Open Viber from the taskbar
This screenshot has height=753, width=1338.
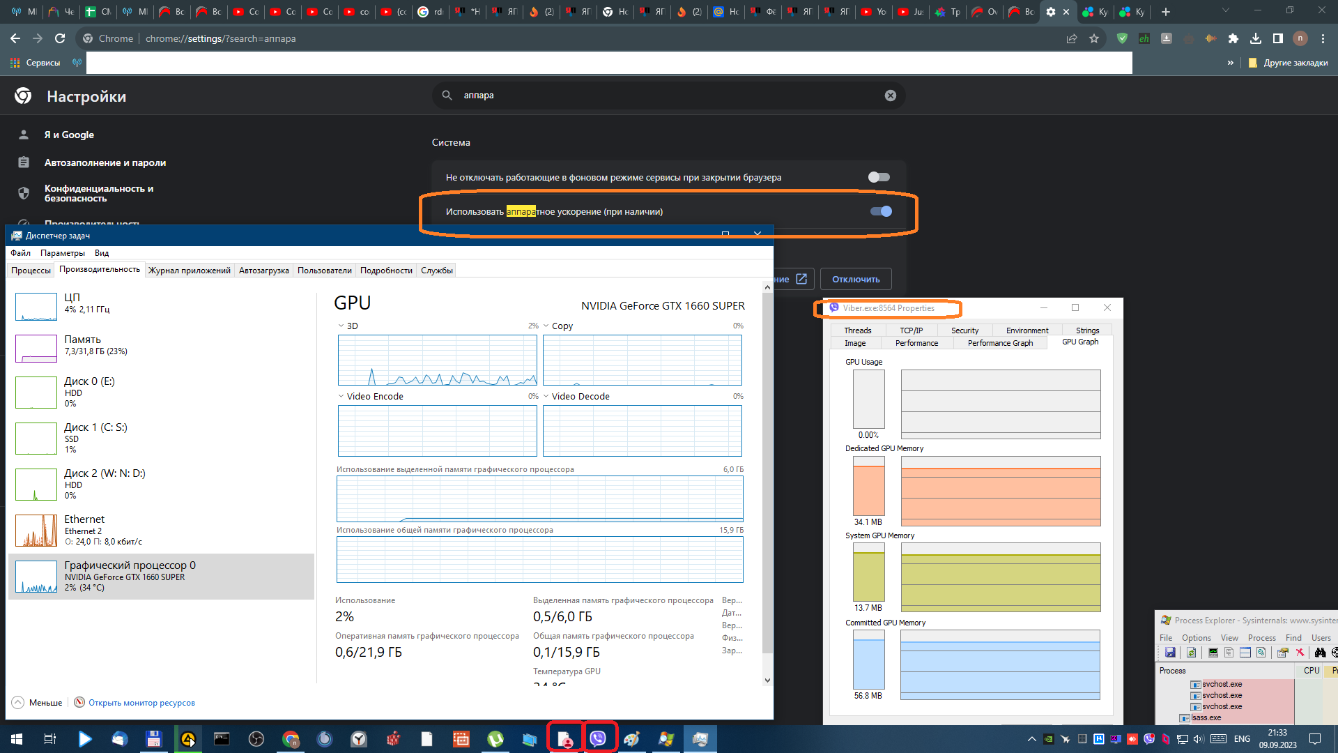(598, 738)
